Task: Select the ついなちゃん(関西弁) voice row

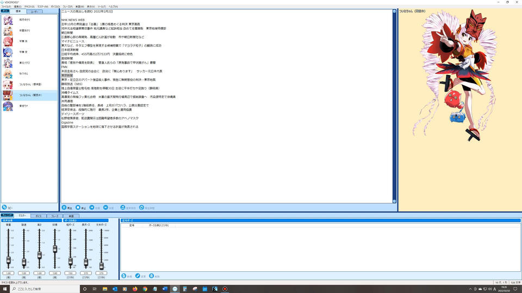Action: click(x=29, y=95)
